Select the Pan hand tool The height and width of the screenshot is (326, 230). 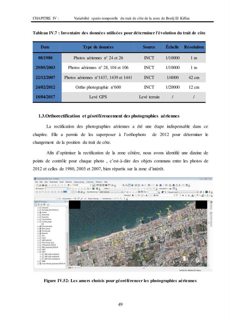[129, 185]
